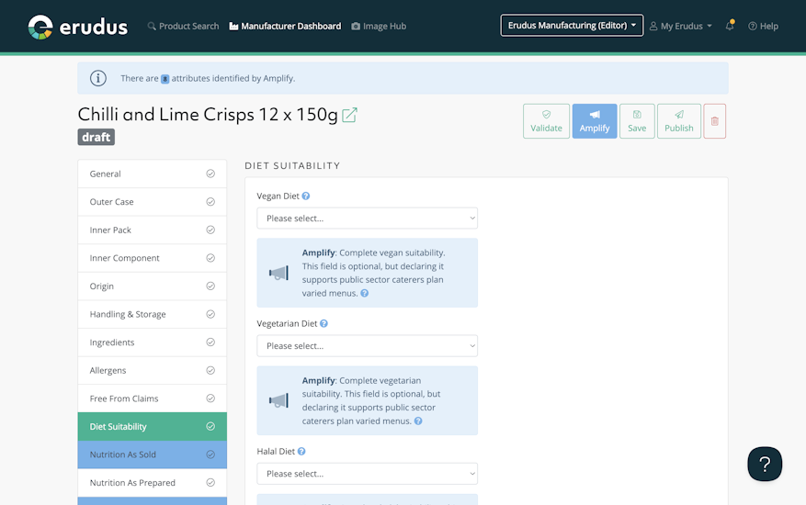Click check icon beside Handling & Storage
Viewport: 806px width, 505px height.
(x=210, y=314)
